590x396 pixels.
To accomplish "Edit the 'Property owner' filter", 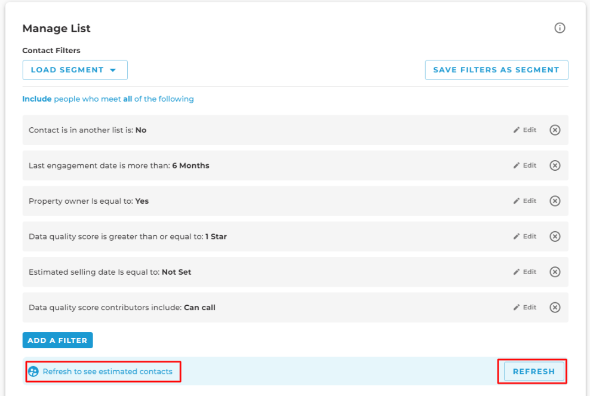I will click(x=525, y=201).
